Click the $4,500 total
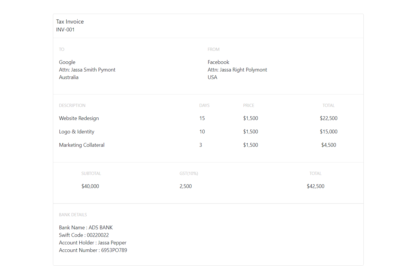Screen dimensions: 405x270 coord(329,145)
